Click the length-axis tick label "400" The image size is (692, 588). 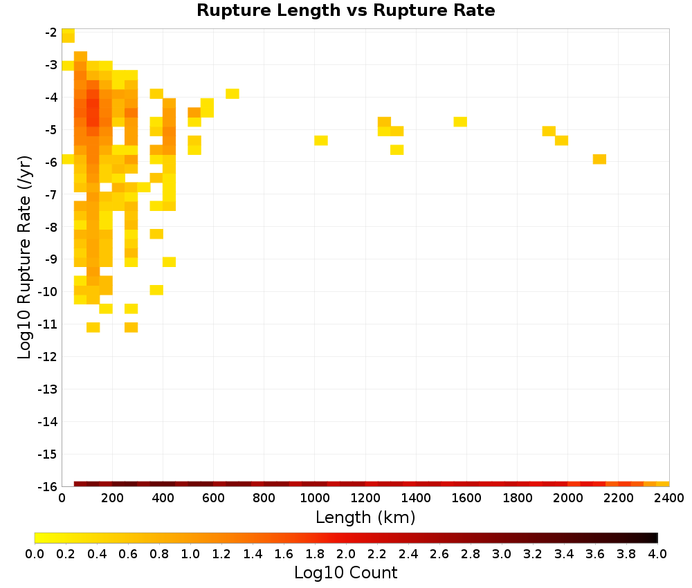[x=163, y=498]
